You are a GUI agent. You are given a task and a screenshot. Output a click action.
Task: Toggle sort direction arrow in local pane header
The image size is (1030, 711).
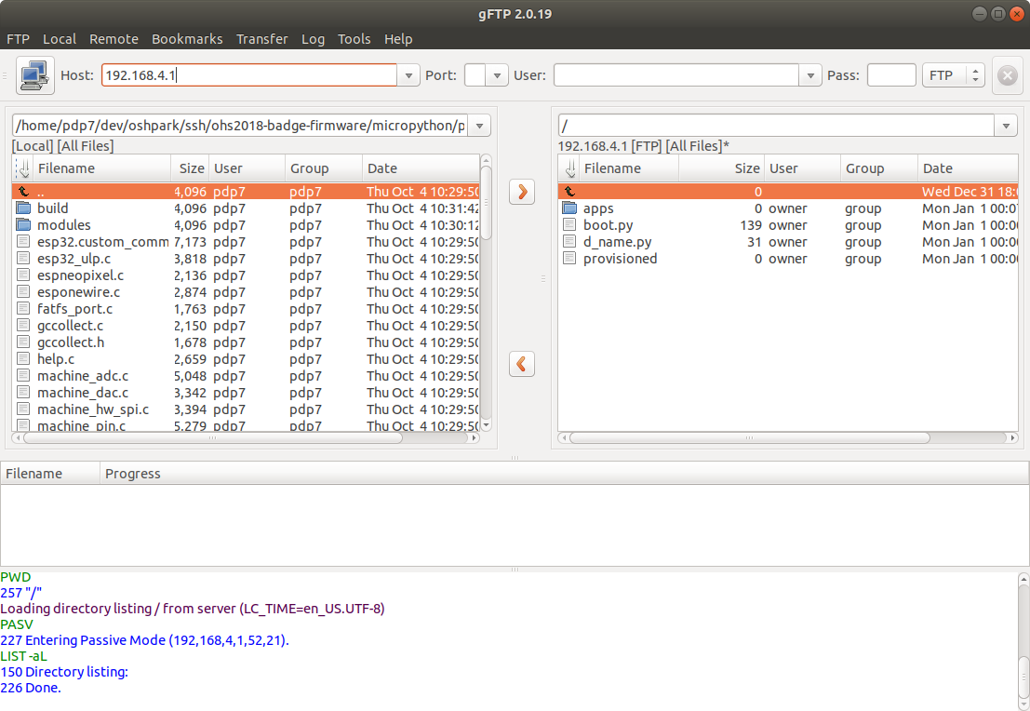tap(24, 168)
